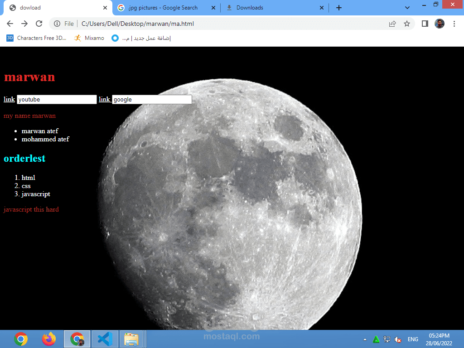Open Chrome from the taskbar

pyautogui.click(x=21, y=339)
